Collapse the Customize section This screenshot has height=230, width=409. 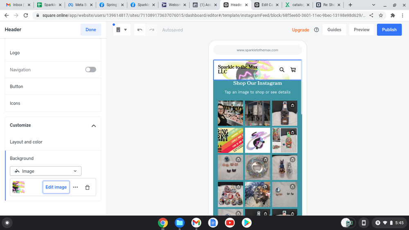(x=93, y=126)
